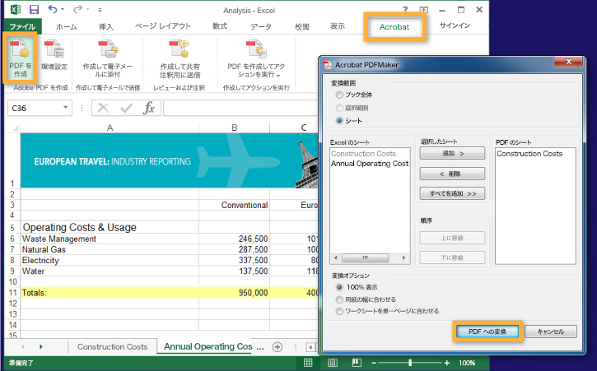597x371 pixels.
Task: Open the Undo history dropdown arrow
Action: tap(63, 10)
